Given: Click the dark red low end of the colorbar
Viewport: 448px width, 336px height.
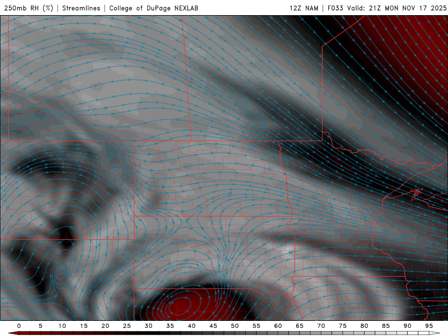Looking at the screenshot, I should [13, 333].
